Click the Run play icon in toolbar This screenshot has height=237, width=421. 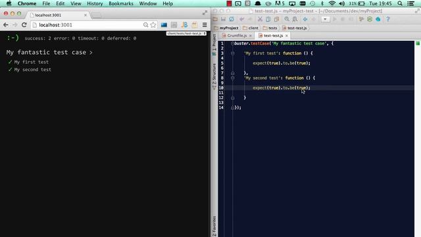(x=335, y=19)
